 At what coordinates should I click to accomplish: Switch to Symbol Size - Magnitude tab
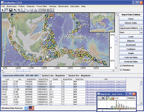tap(79, 76)
